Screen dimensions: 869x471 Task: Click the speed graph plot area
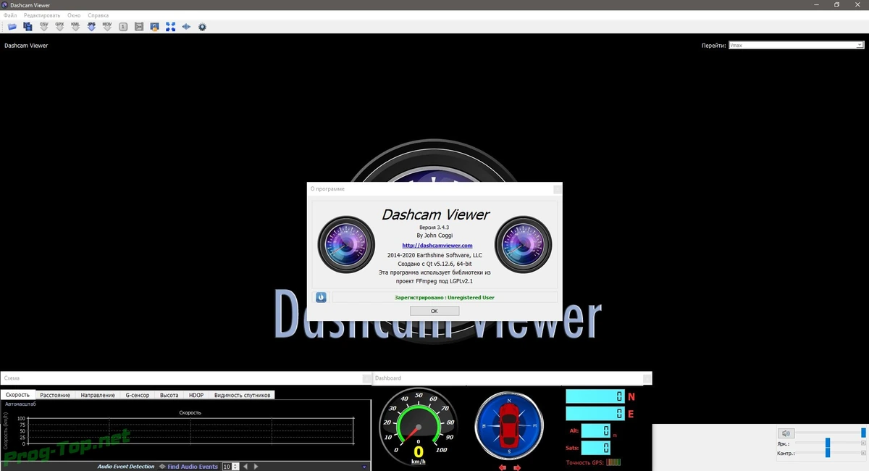[191, 431]
